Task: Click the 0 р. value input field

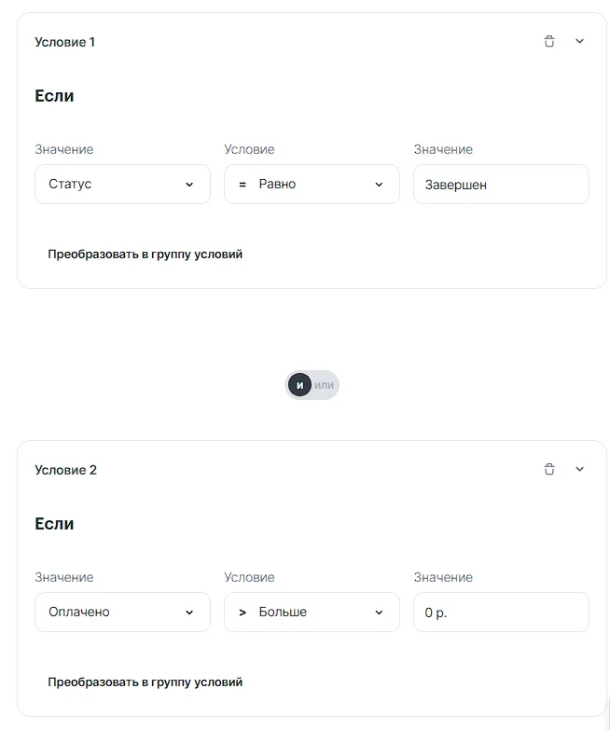Action: pyautogui.click(x=501, y=613)
